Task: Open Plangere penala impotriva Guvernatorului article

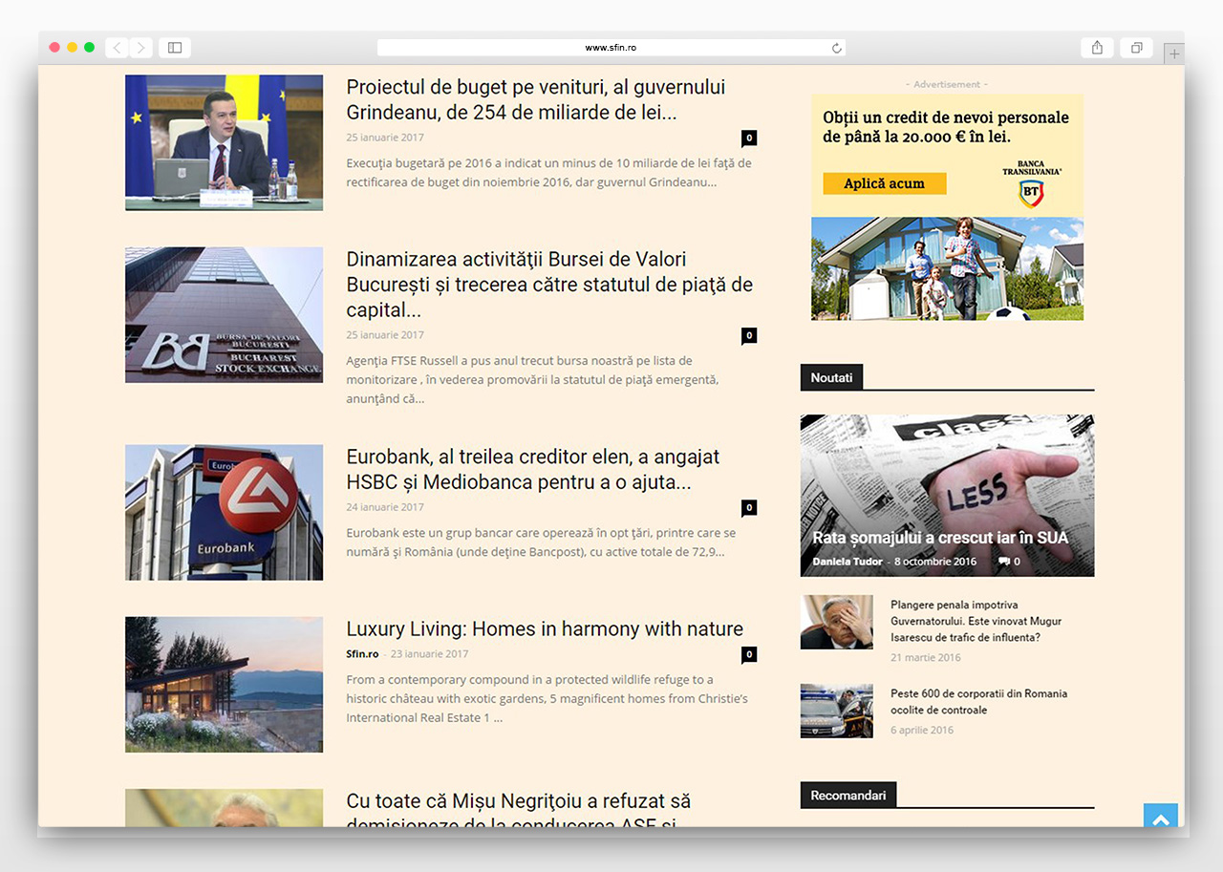Action: pyautogui.click(x=976, y=621)
